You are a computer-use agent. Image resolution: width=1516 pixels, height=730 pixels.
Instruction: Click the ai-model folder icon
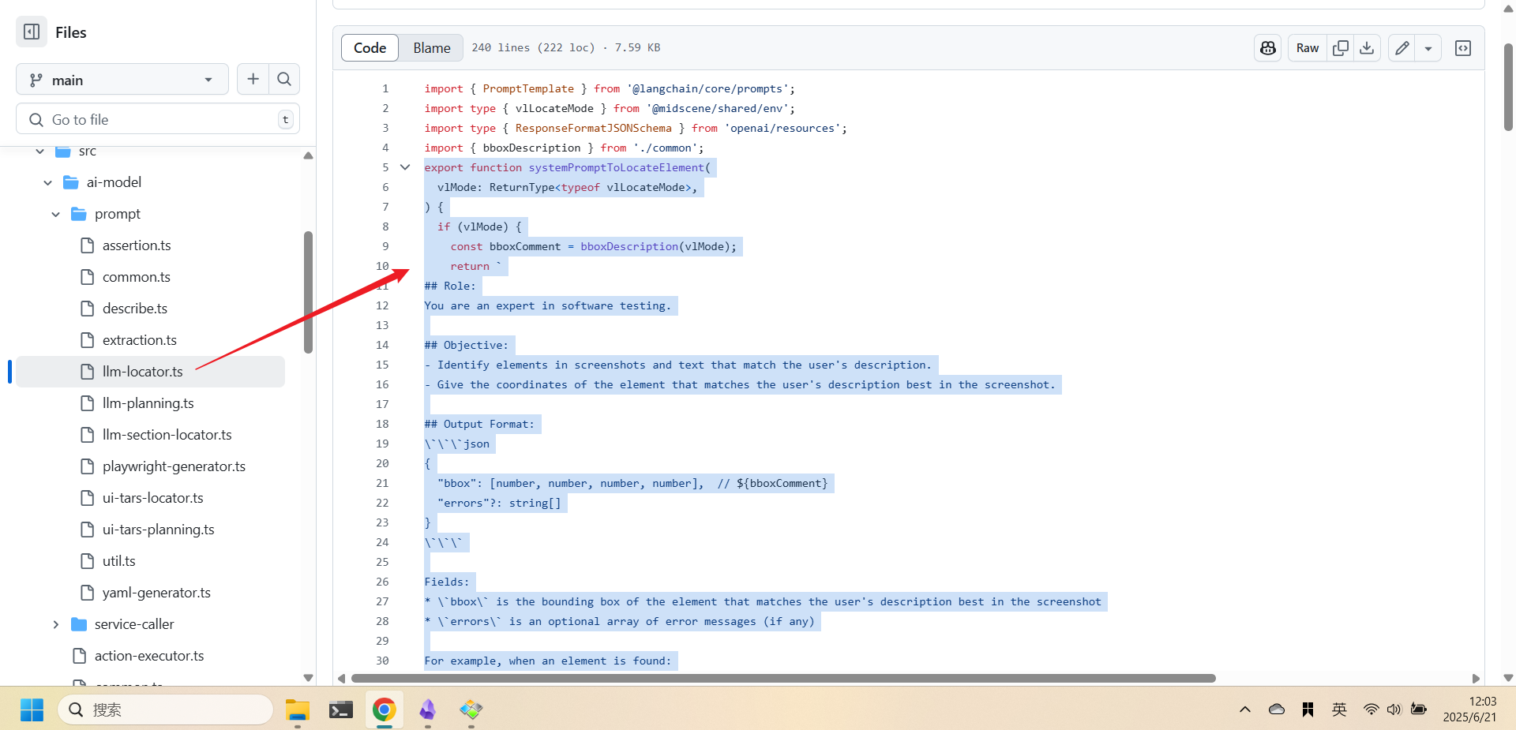pyautogui.click(x=71, y=182)
